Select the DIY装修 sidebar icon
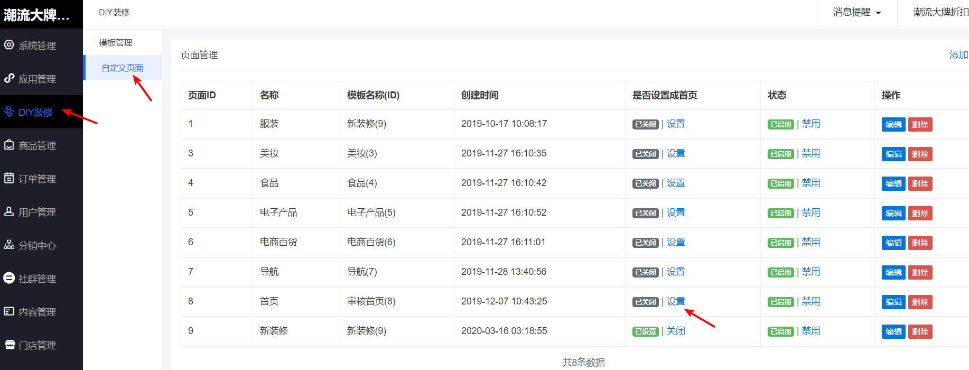The width and height of the screenshot is (969, 370). point(9,112)
